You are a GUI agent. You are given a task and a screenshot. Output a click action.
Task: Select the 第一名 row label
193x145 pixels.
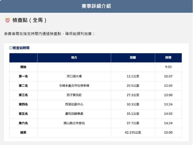23,76
